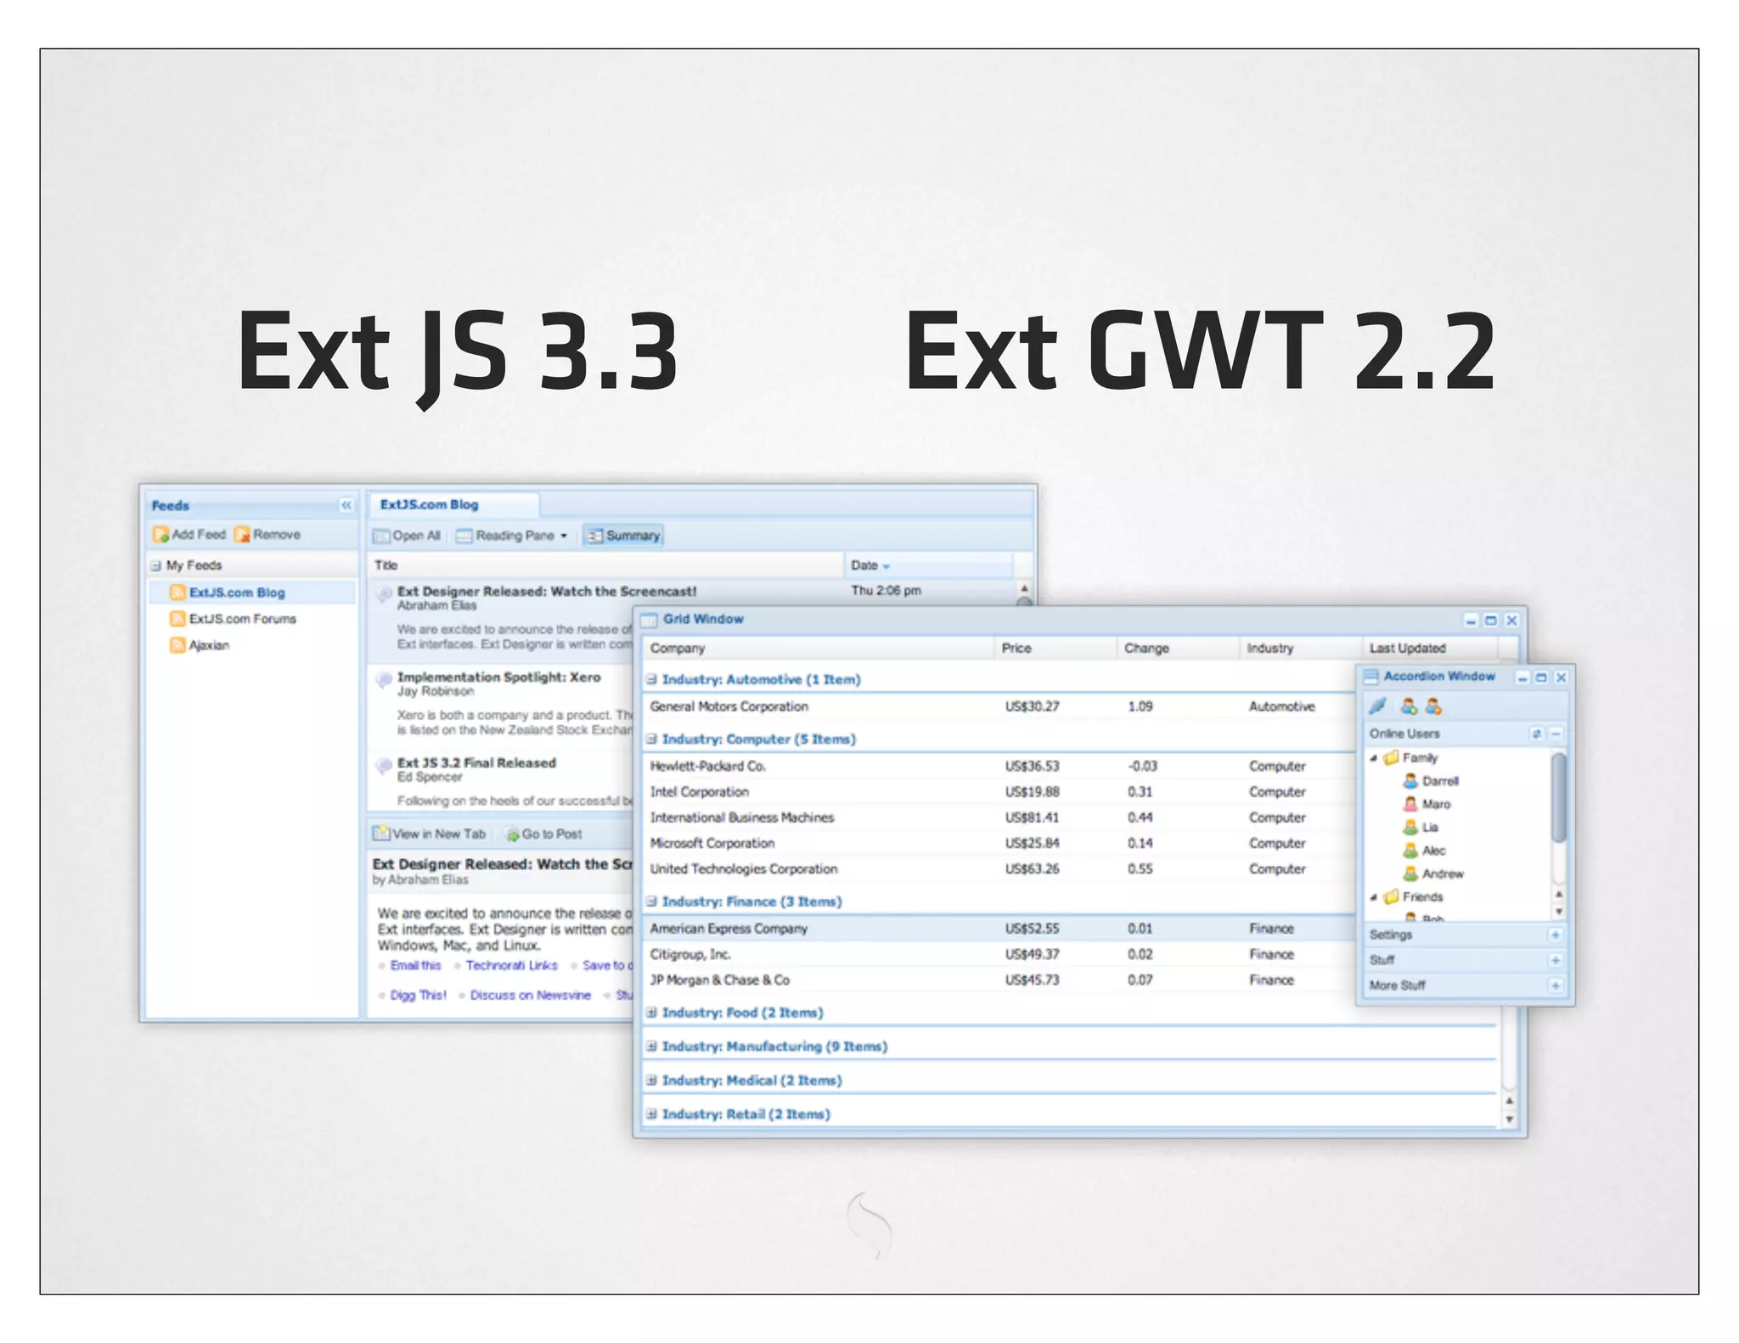The image size is (1739, 1343).
Task: Click the add user icon in Accordion Window
Action: point(1409,705)
